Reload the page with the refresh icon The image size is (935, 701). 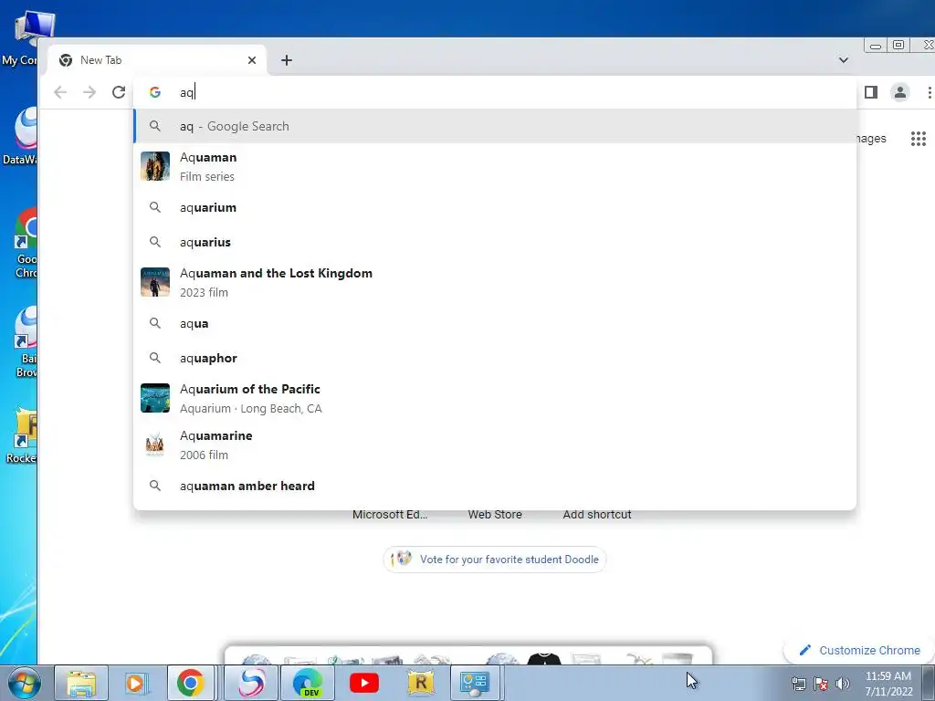pos(119,92)
